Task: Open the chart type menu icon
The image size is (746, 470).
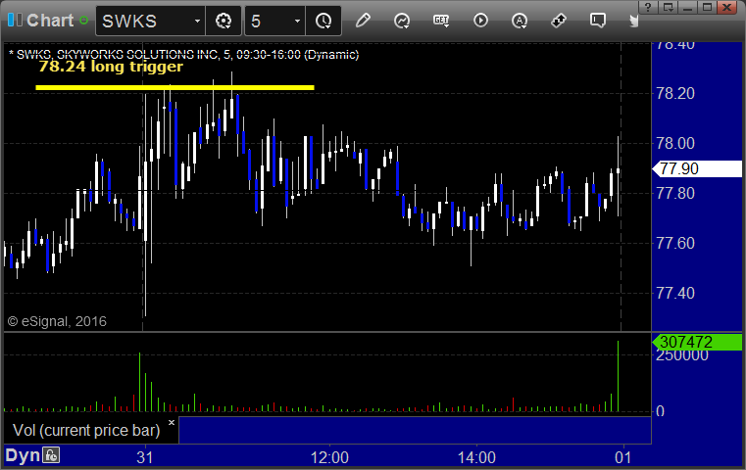Action: (402, 21)
